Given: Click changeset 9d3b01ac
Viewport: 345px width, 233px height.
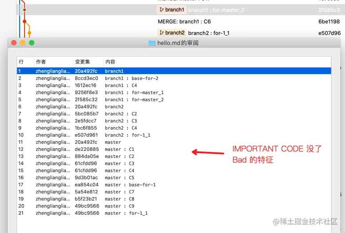Looking at the screenshot, I should pos(86,178).
